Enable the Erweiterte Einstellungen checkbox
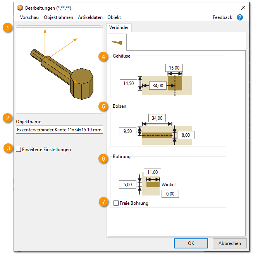This screenshot has width=253, height=255. [x=19, y=150]
